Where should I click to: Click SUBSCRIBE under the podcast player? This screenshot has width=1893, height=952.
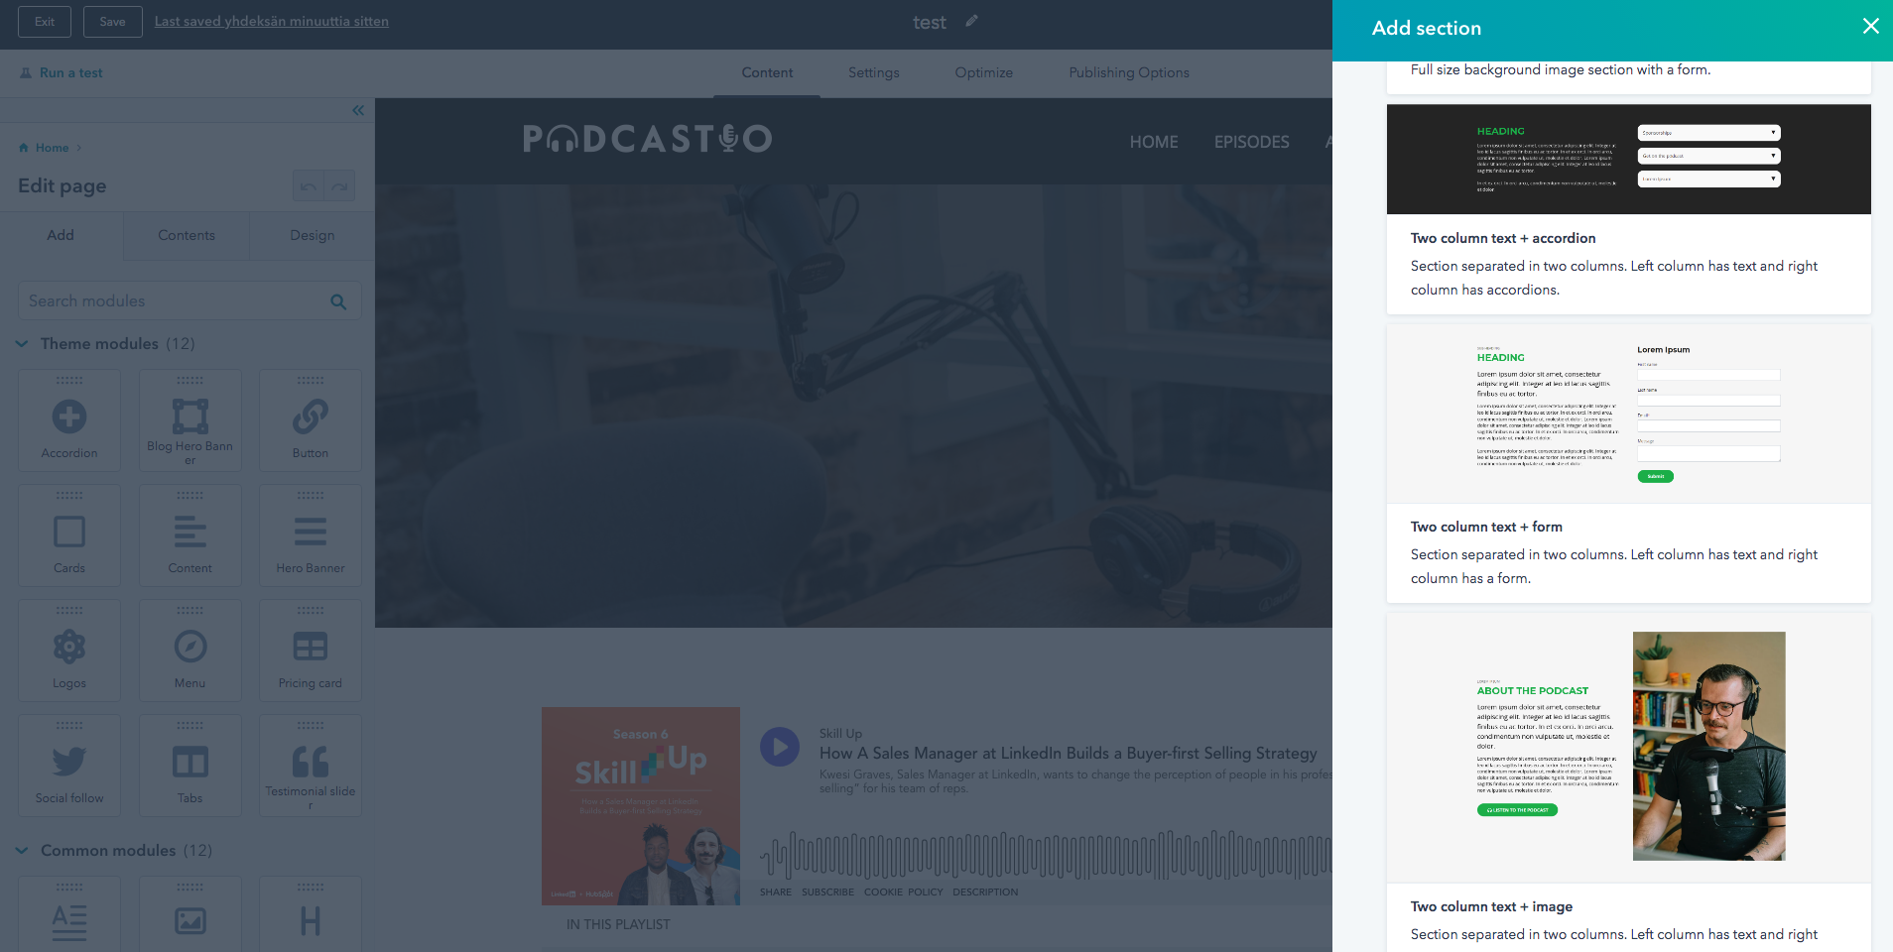click(x=827, y=892)
